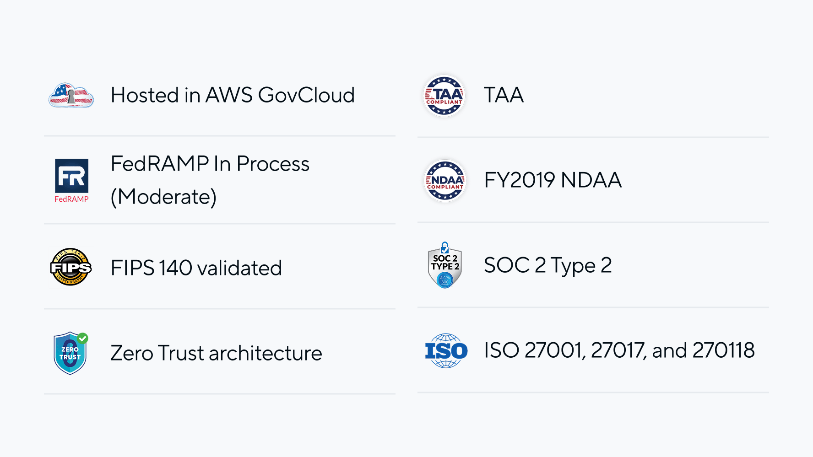Click the SOC 2 Type 2 shield badge
Viewport: 813px width, 457px height.
[445, 265]
